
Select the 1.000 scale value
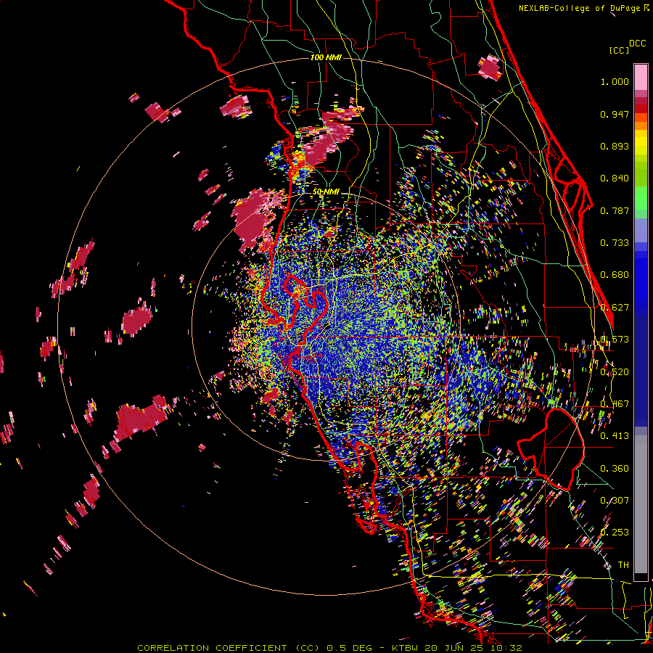tap(615, 81)
